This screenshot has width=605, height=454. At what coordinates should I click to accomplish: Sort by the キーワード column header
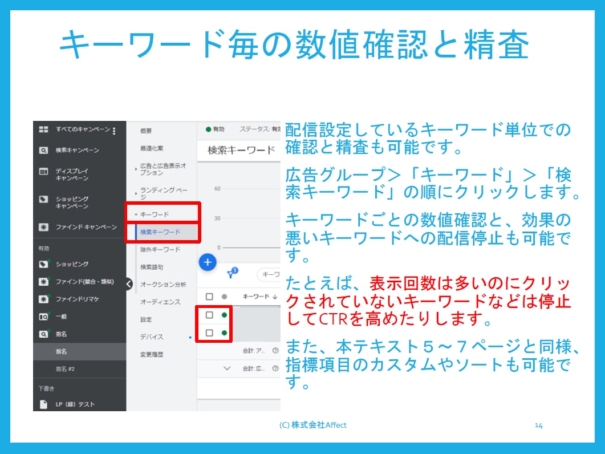(259, 297)
